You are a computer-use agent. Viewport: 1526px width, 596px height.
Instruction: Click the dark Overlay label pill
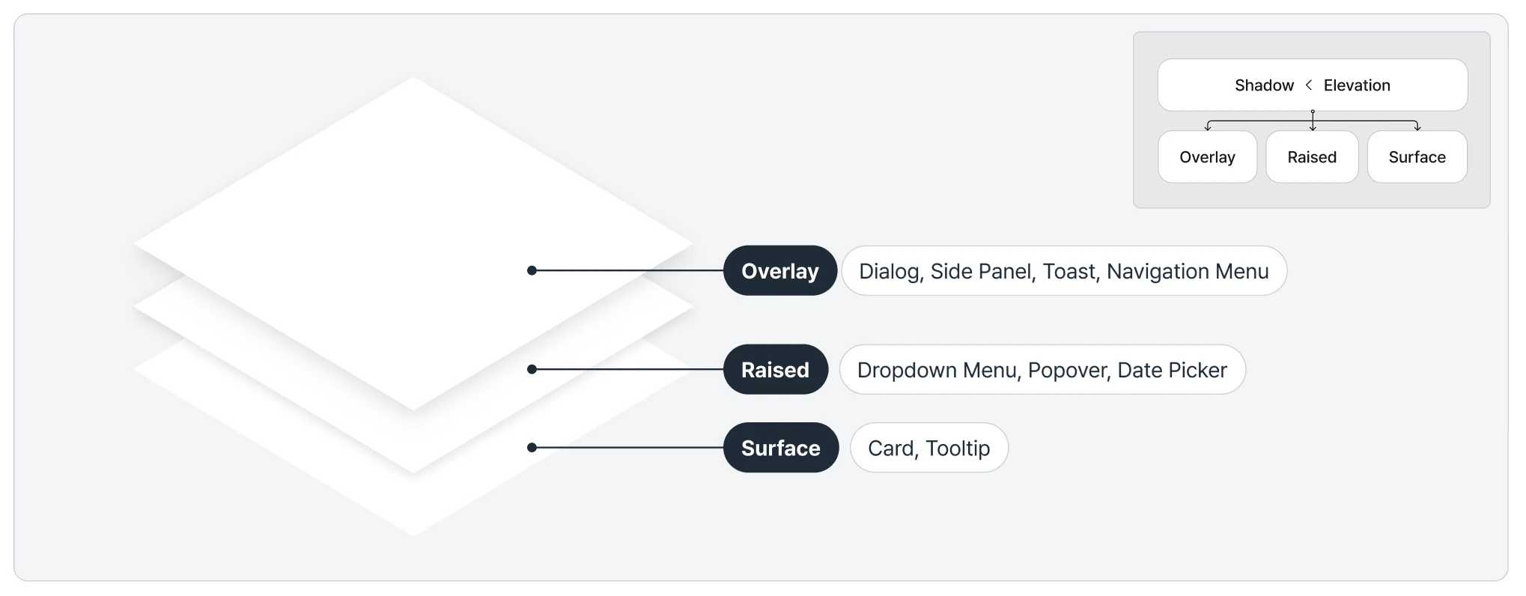tap(779, 270)
